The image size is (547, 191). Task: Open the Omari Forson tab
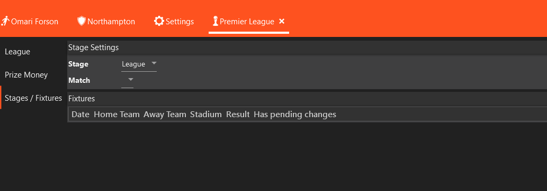pos(34,22)
